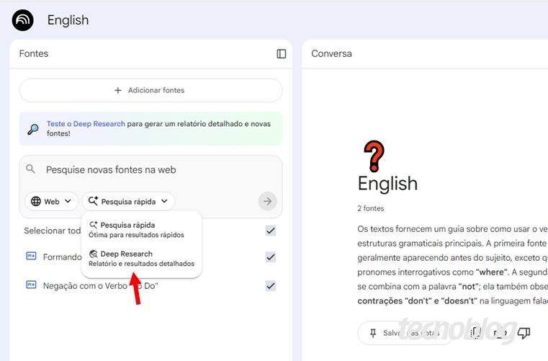Submit the web search with the arrow button

[267, 202]
